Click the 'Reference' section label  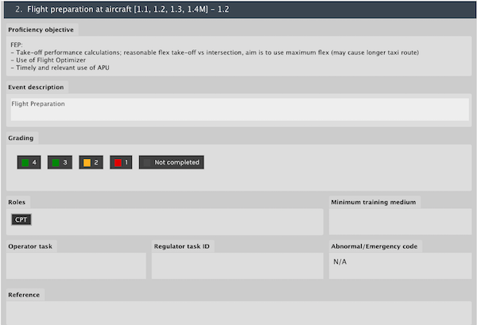coord(24,295)
